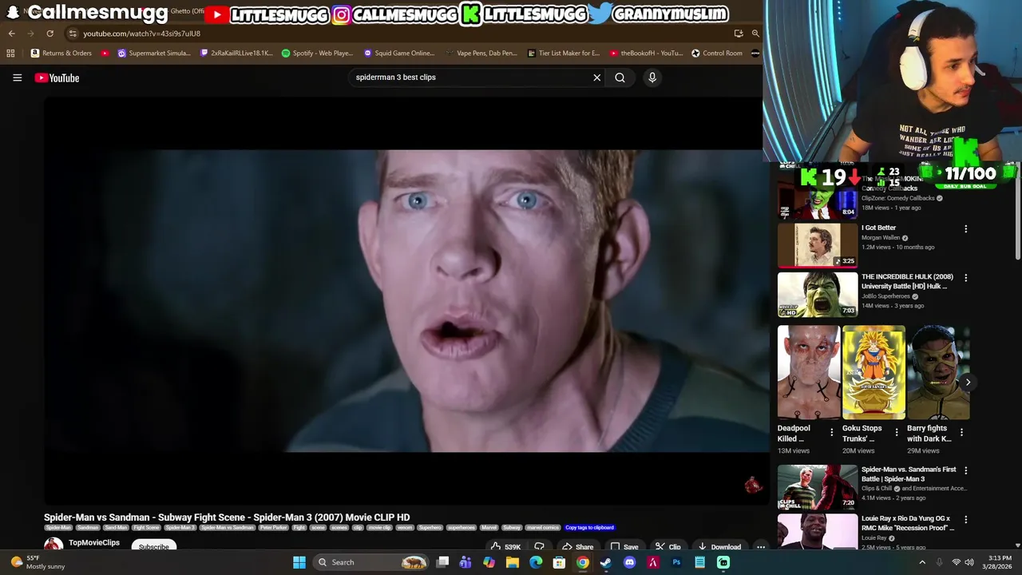Open more options for "I Got Better"

coord(965,229)
